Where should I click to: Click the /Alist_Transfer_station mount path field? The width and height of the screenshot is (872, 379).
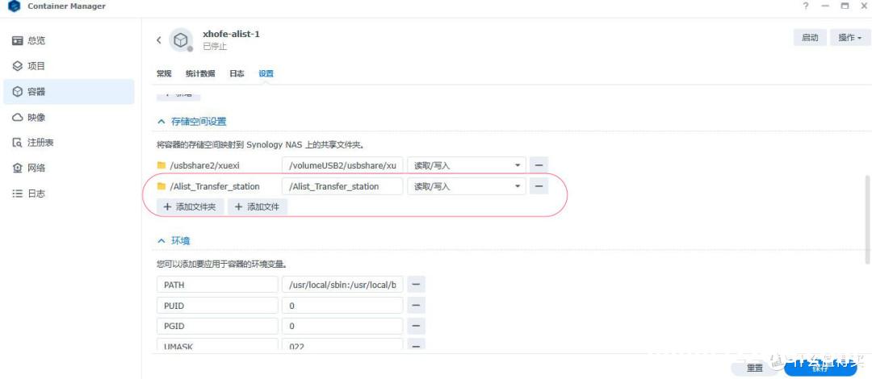coord(342,186)
